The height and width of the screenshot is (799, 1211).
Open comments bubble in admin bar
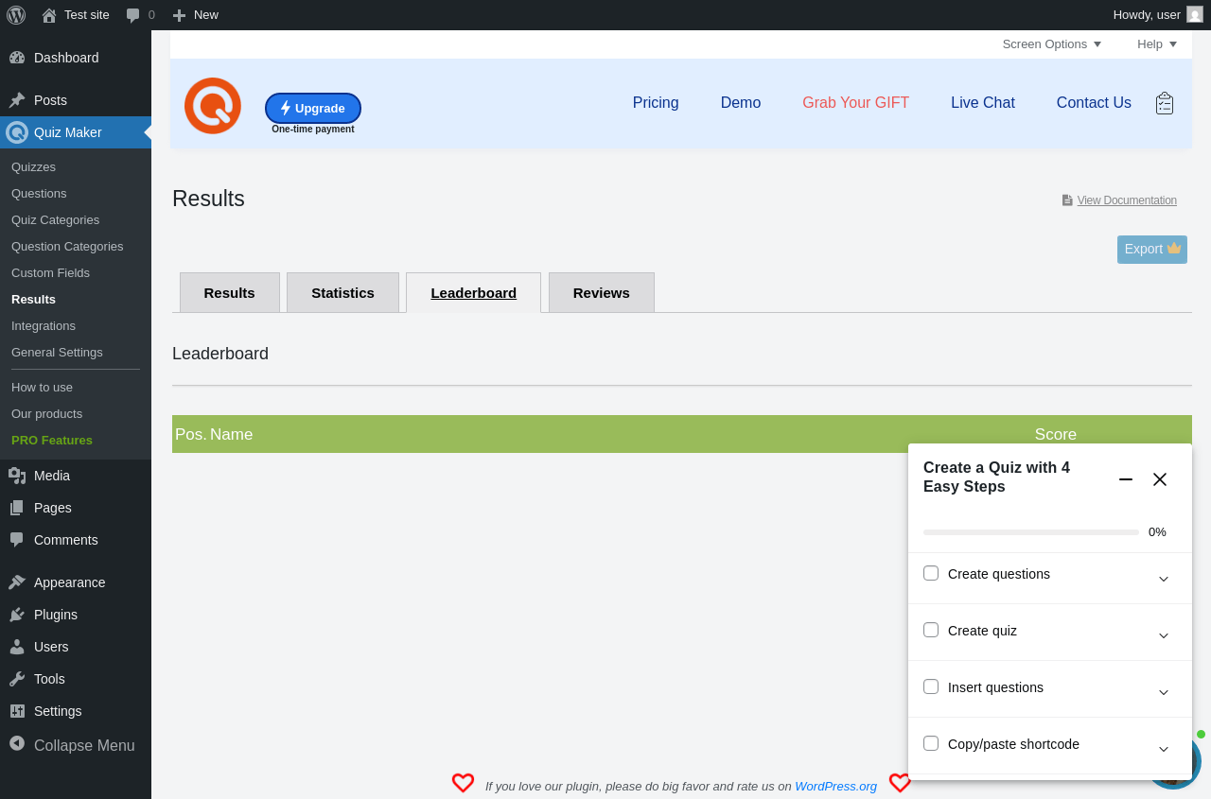[x=133, y=15]
